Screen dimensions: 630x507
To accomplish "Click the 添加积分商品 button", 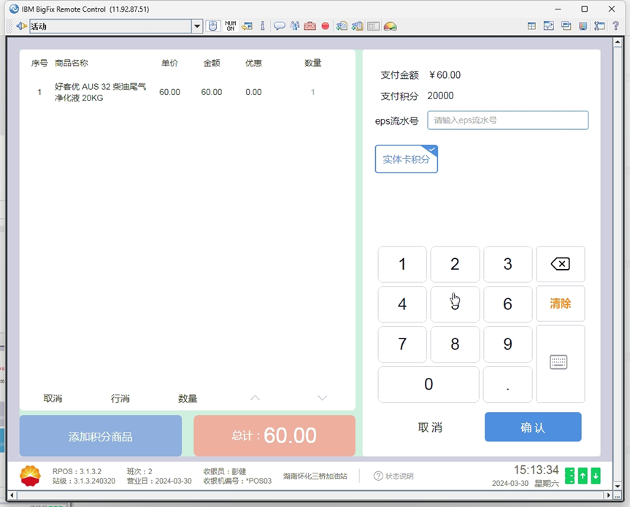I will pos(101,436).
